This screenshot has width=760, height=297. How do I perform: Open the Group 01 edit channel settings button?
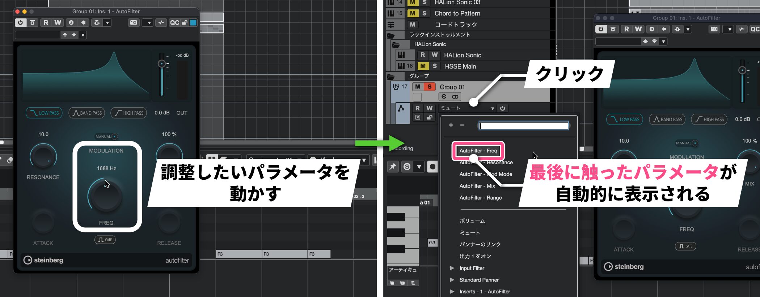[444, 97]
